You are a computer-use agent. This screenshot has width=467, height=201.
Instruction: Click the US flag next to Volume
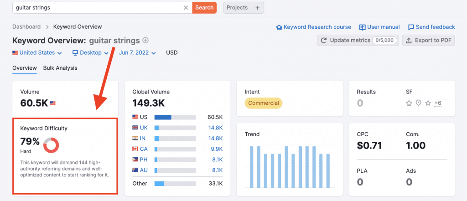click(53, 103)
